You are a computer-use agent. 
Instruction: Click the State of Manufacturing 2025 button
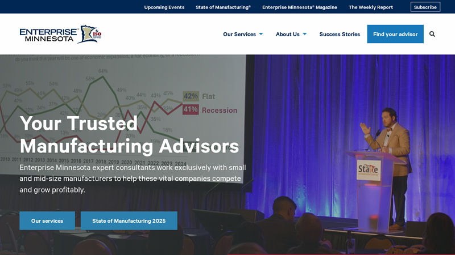[x=129, y=220]
